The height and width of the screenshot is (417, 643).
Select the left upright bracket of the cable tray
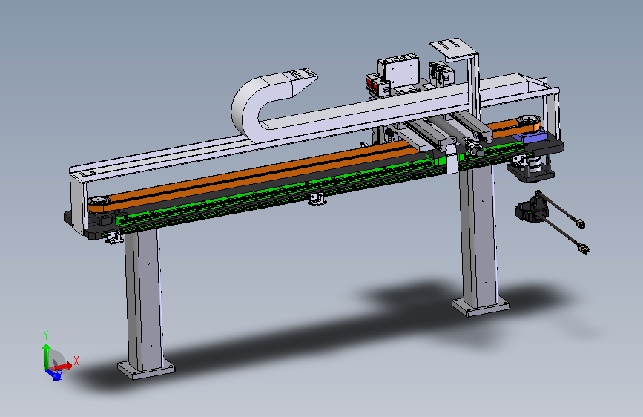click(78, 202)
